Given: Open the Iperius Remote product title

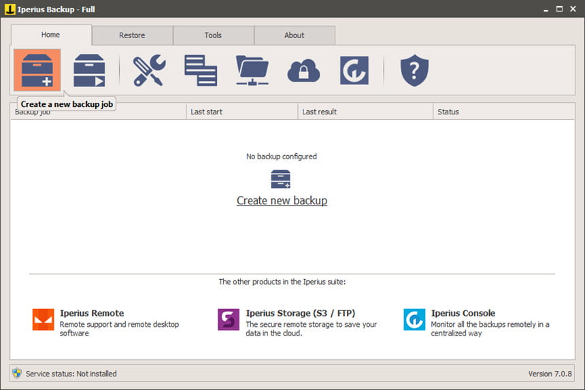Looking at the screenshot, I should point(92,313).
